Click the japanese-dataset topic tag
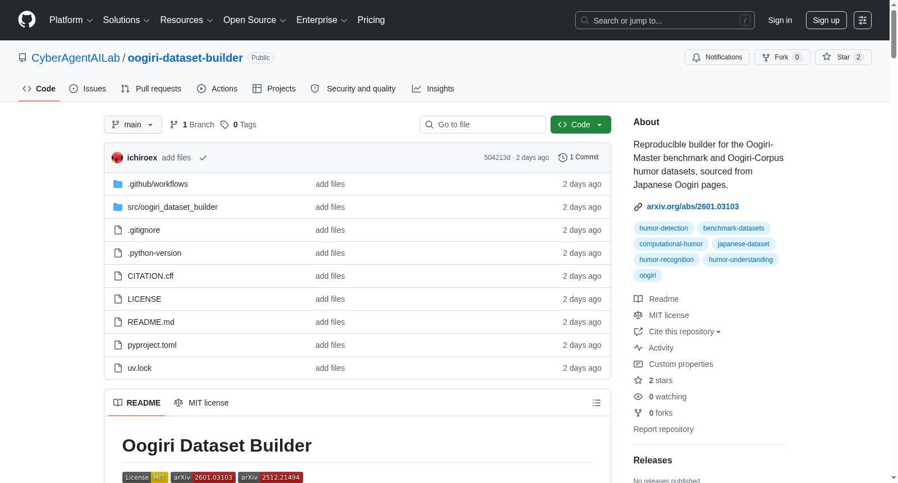 pos(744,244)
